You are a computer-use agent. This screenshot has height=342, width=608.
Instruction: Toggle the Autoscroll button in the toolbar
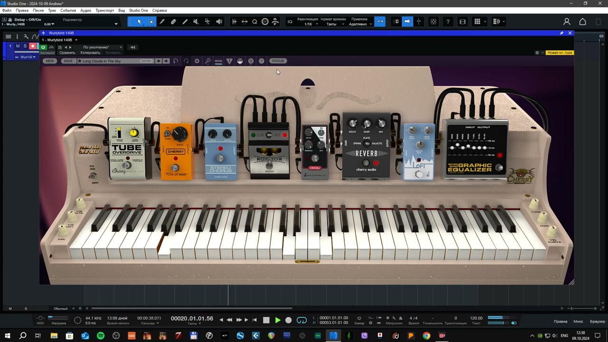[407, 21]
